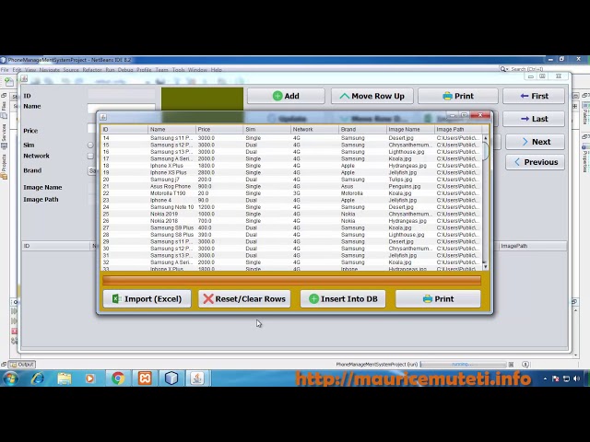The height and width of the screenshot is (442, 590).
Task: Select the Samsung j7 row
Action: (291, 180)
